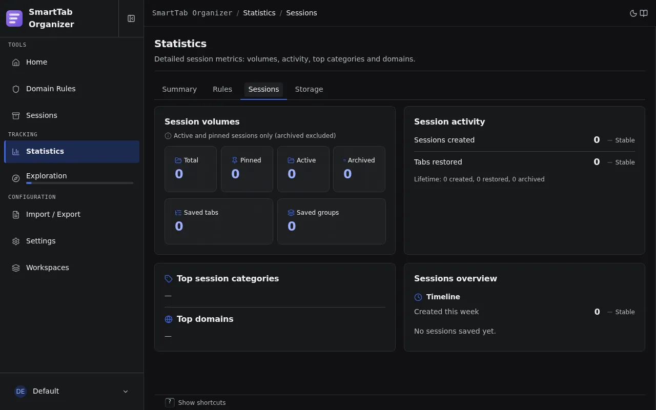Open Import / Export page

72,214
